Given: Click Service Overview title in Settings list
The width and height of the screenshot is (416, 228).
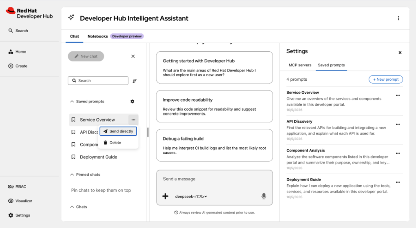Looking at the screenshot, I should 303,92.
